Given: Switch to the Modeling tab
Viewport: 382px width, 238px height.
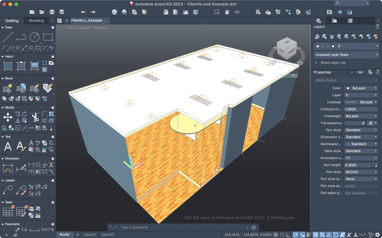Looking at the screenshot, I should pos(36,21).
